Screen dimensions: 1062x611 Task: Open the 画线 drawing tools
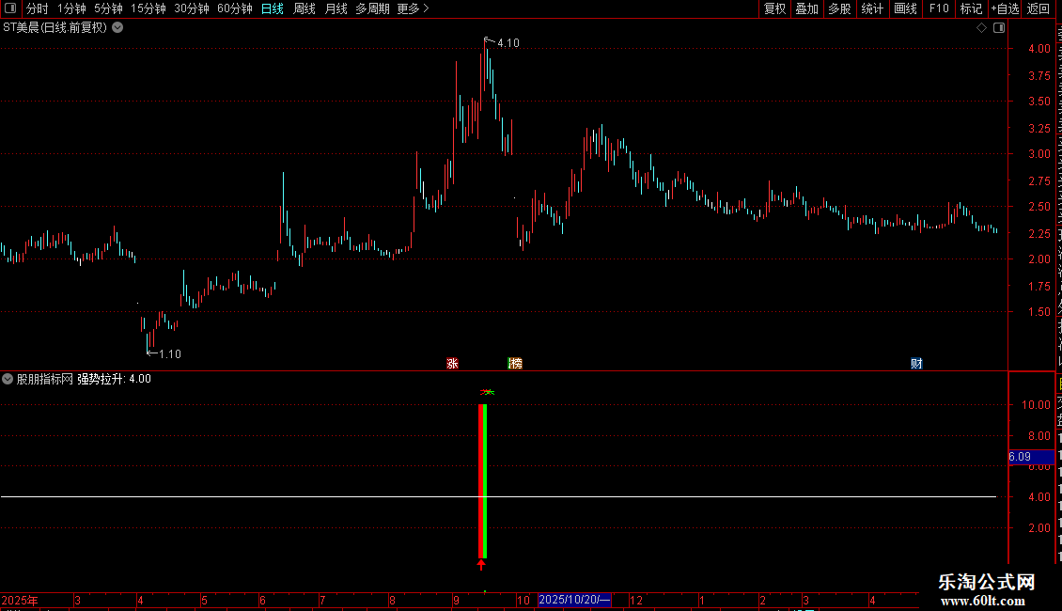(x=905, y=8)
